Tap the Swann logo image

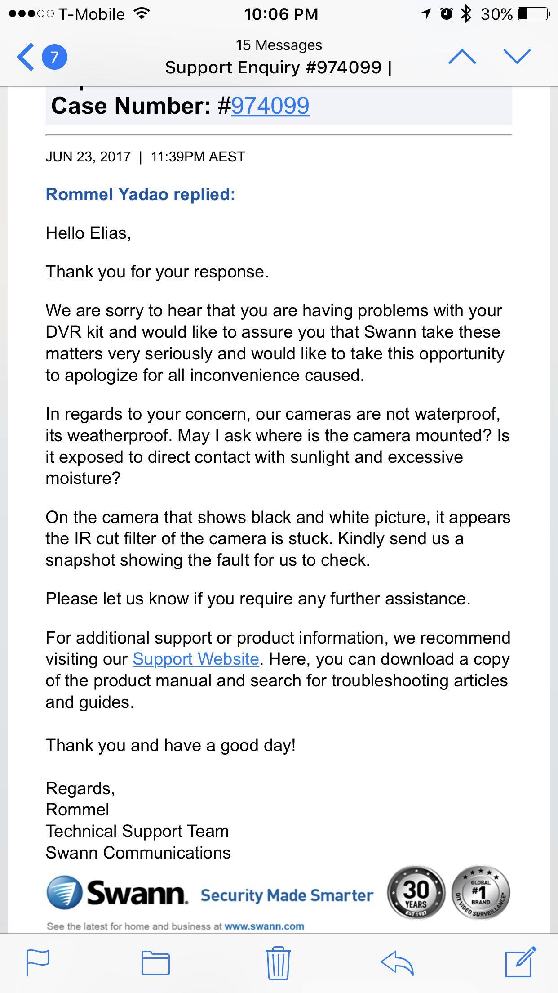(117, 893)
